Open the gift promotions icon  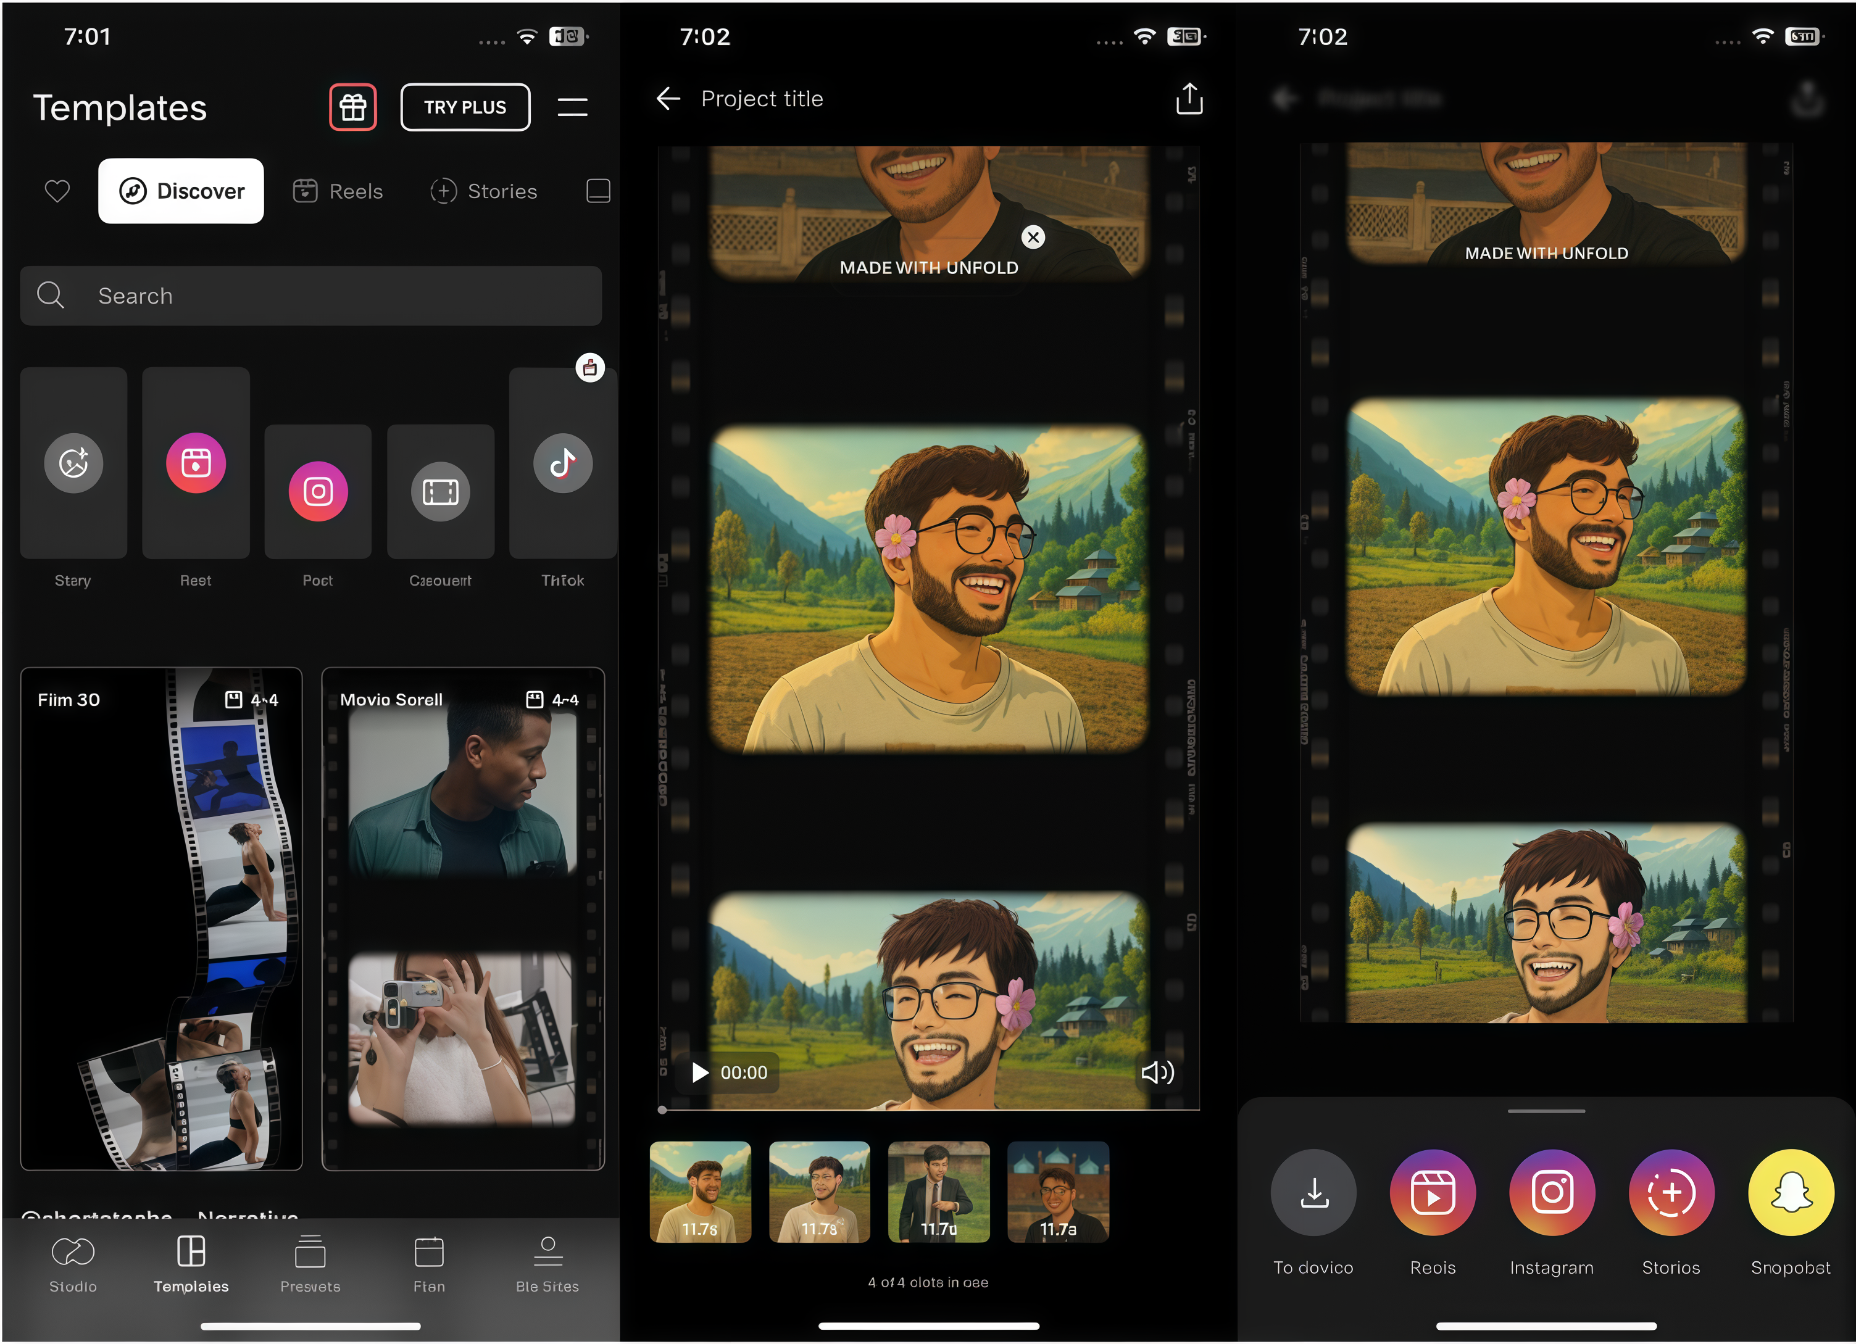[352, 106]
